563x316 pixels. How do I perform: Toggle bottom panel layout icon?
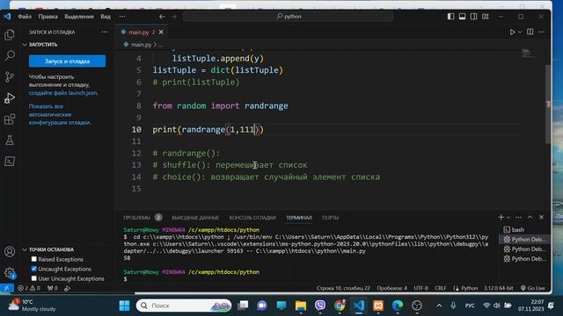pyautogui.click(x=462, y=17)
